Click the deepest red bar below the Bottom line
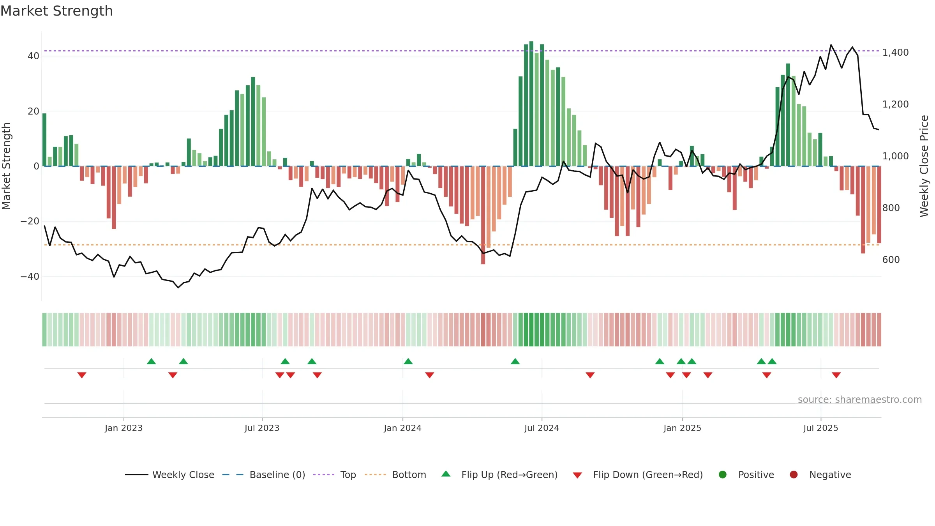 point(483,215)
